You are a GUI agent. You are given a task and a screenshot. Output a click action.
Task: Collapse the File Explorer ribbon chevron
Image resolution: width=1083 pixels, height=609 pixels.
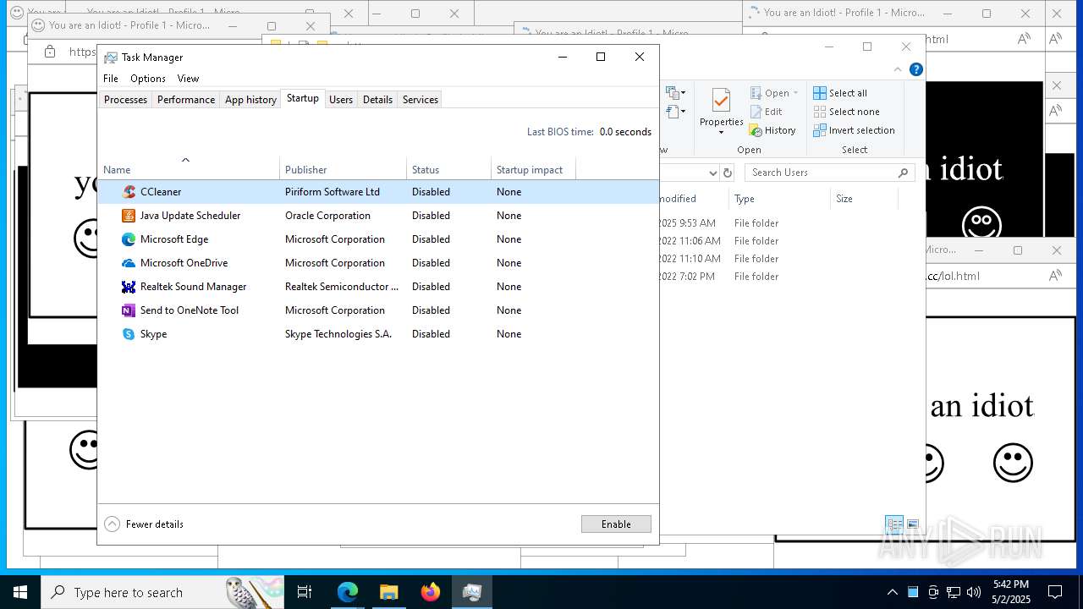[898, 69]
